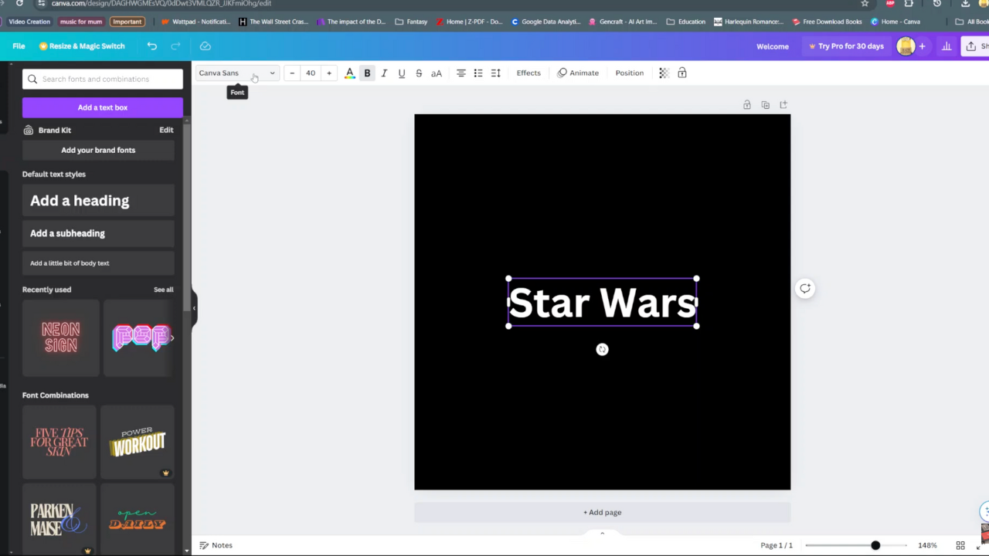Image resolution: width=989 pixels, height=556 pixels.
Task: Toggle bold formatting
Action: [x=367, y=73]
